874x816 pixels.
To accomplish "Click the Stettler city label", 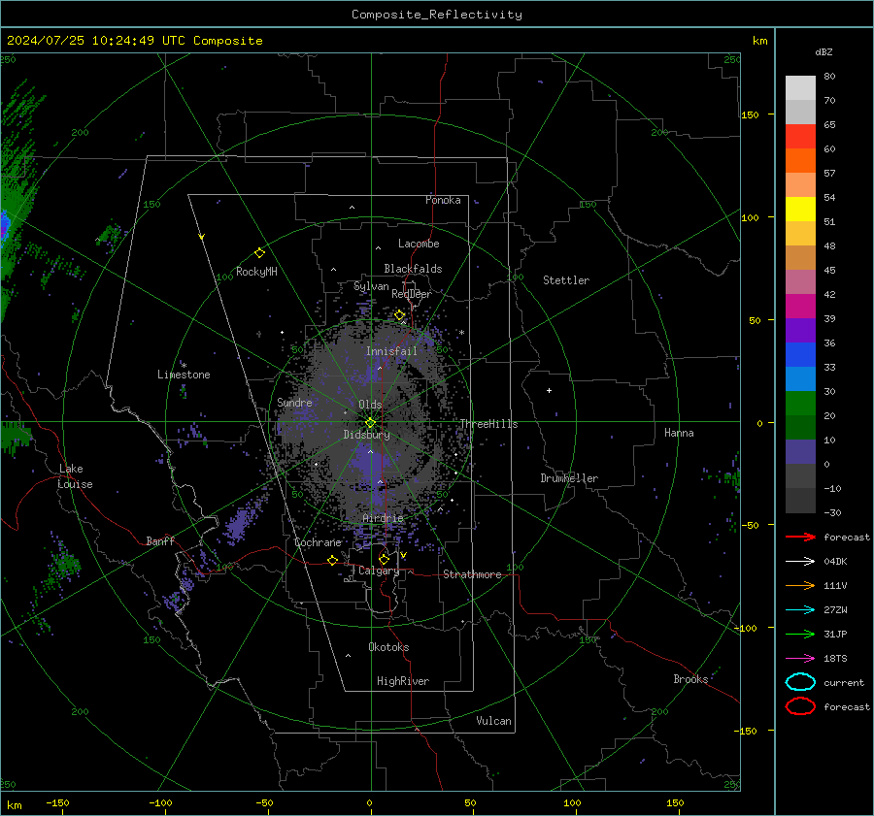I will pos(566,280).
